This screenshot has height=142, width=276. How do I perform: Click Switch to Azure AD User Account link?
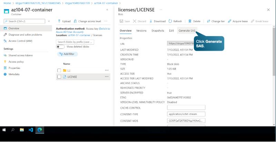tap(83, 30)
